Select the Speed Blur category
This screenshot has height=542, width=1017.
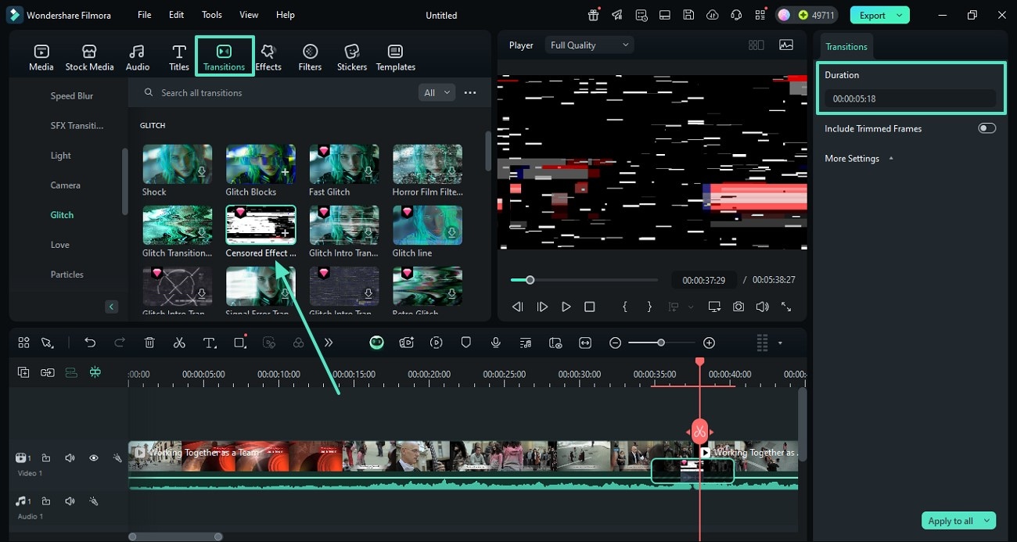(72, 96)
